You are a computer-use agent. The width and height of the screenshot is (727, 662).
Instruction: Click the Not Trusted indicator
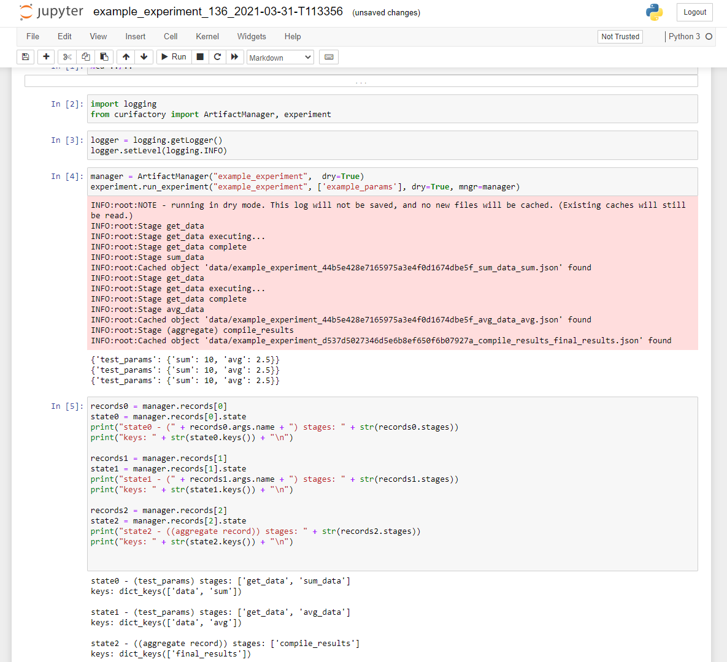coord(620,36)
